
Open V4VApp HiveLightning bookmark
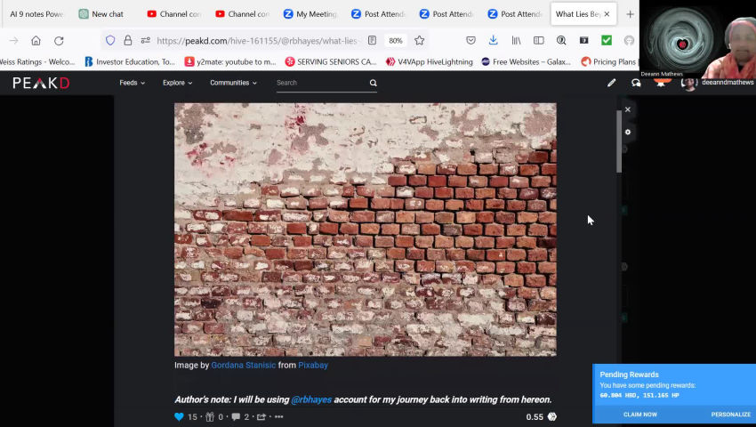coord(429,61)
